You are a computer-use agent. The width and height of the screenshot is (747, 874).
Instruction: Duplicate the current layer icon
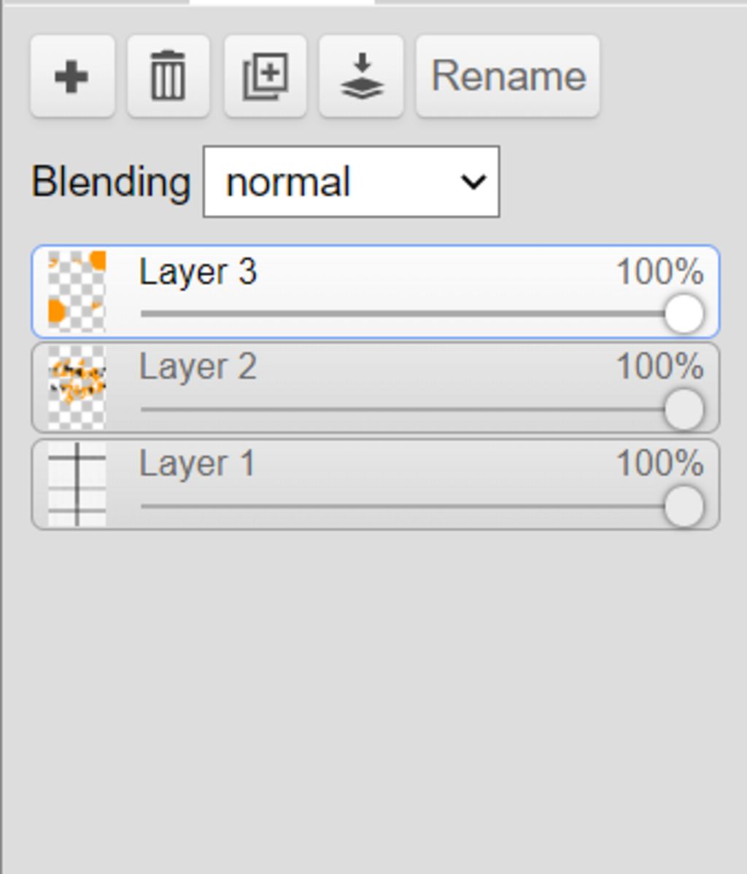tap(266, 77)
